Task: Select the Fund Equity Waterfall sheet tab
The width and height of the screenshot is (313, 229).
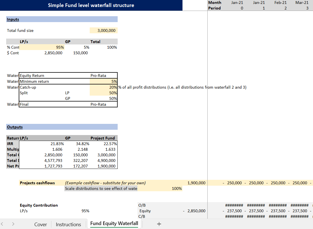Action: coord(114,223)
